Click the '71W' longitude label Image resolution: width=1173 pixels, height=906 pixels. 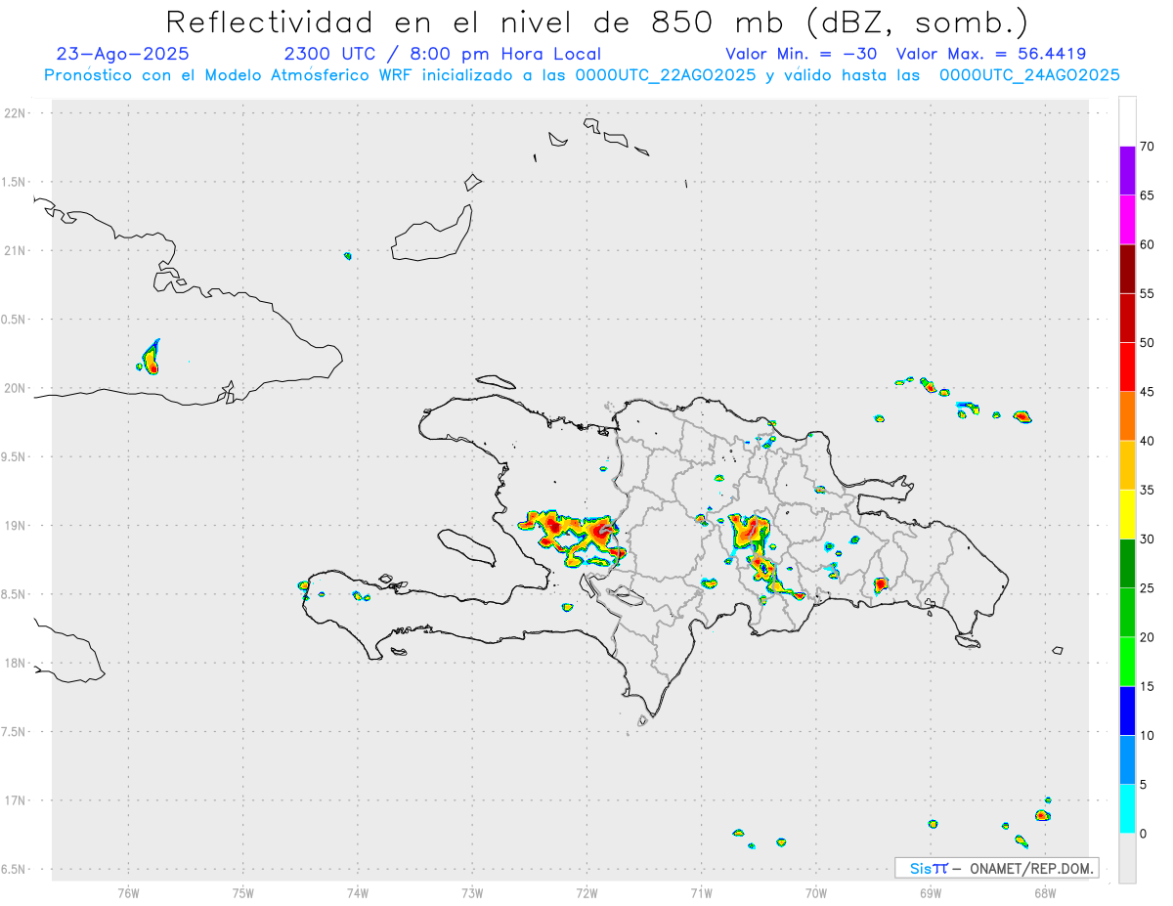[701, 893]
